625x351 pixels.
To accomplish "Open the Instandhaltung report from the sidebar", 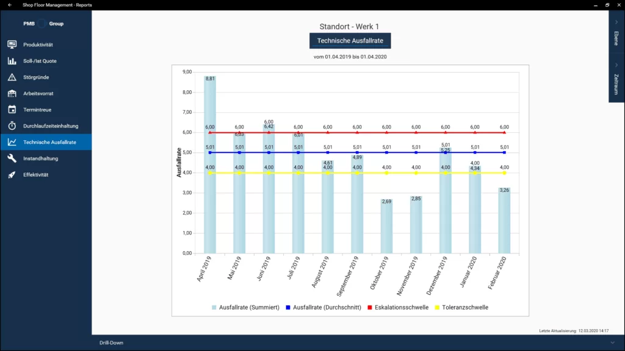I will coord(40,158).
